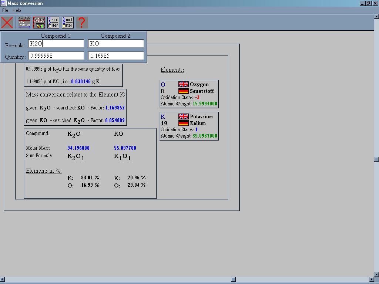Click the 'Sum Formula:' label
379x284 pixels.
point(39,156)
